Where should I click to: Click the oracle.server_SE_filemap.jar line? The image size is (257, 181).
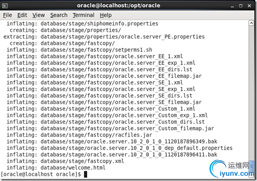click(x=104, y=102)
